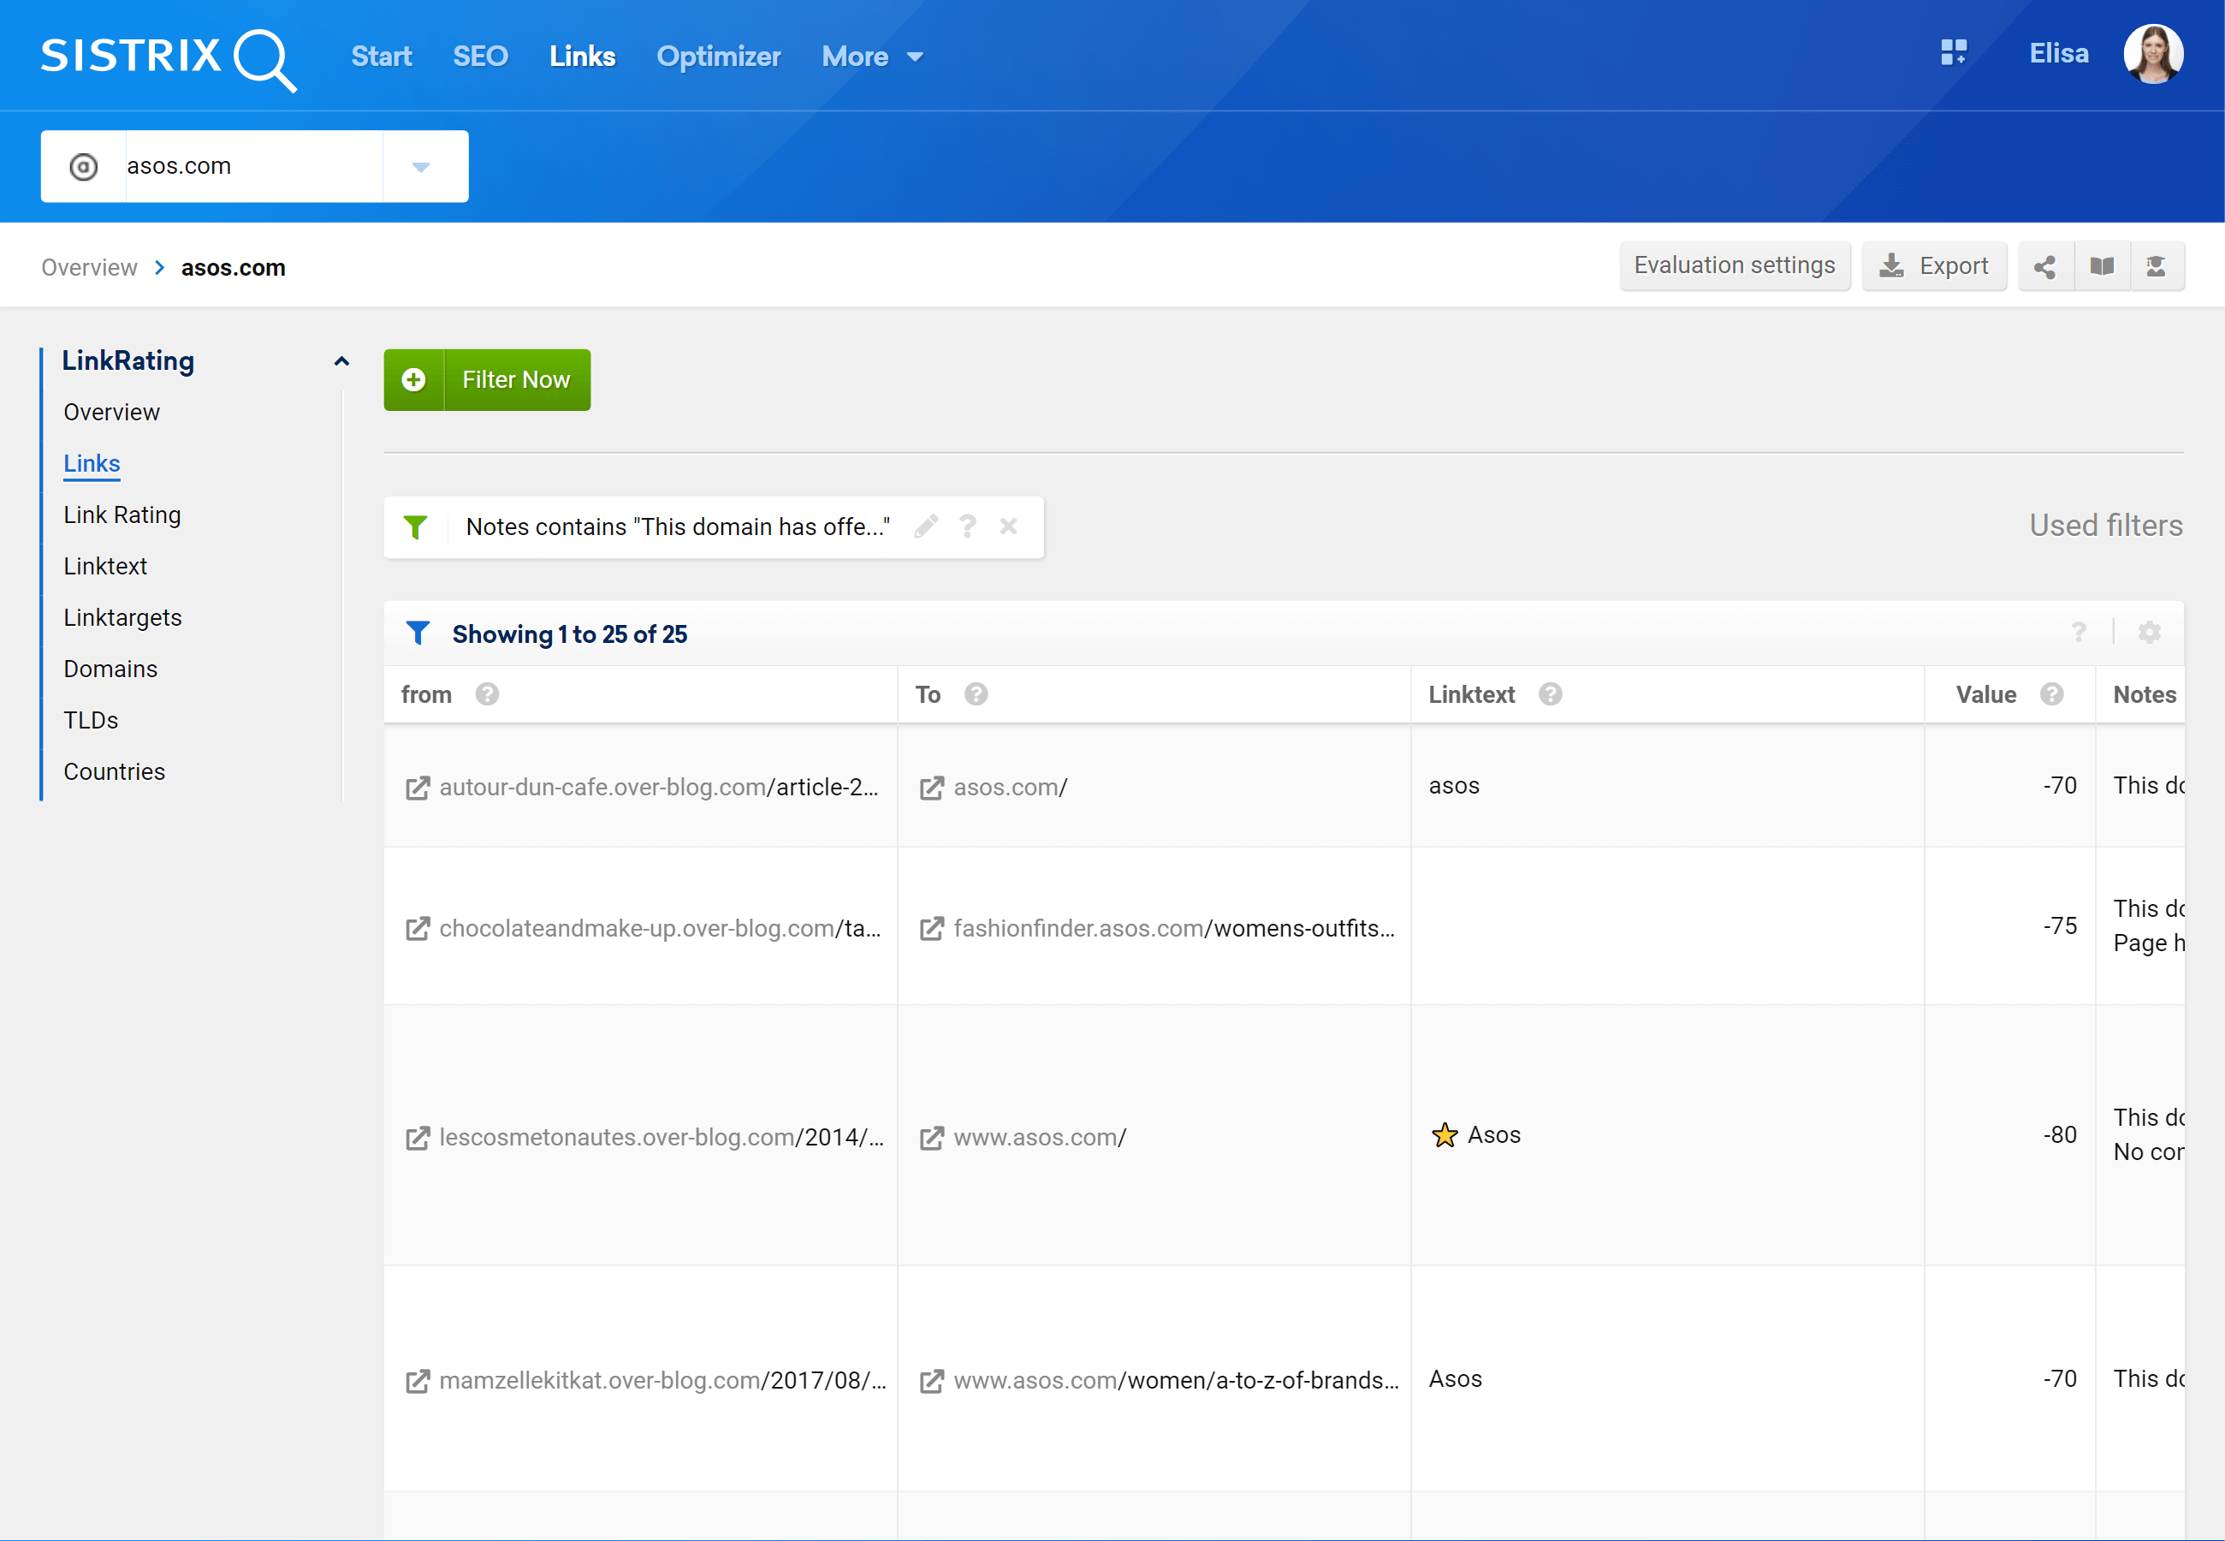Open the Start menu item

(381, 57)
